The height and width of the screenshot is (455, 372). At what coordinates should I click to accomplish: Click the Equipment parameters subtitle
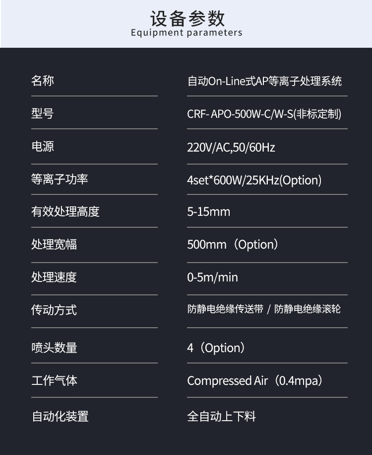pos(186,33)
